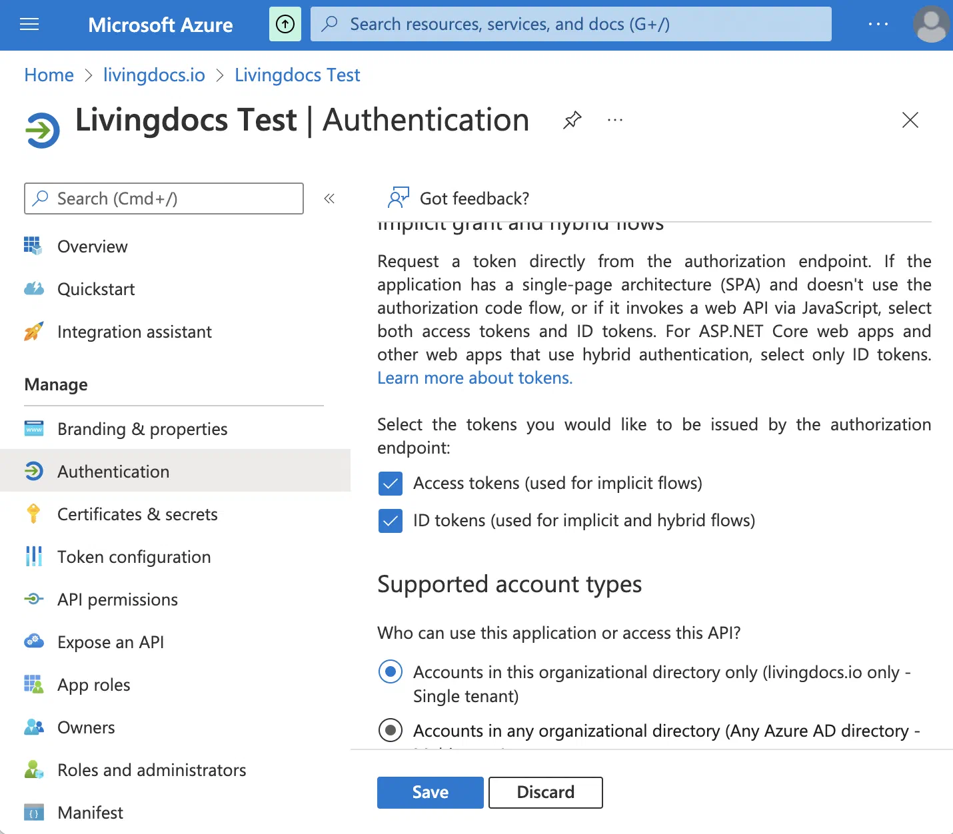Click the Owners people icon
This screenshot has width=953, height=834.
tap(33, 727)
